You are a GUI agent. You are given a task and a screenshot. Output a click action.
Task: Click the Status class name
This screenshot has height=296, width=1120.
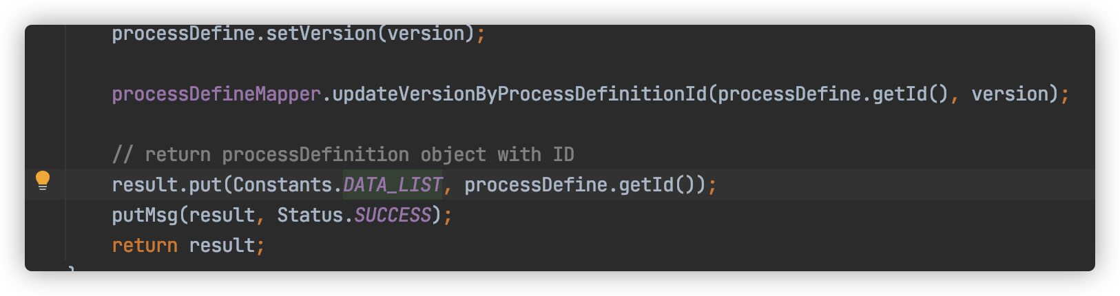click(x=310, y=215)
